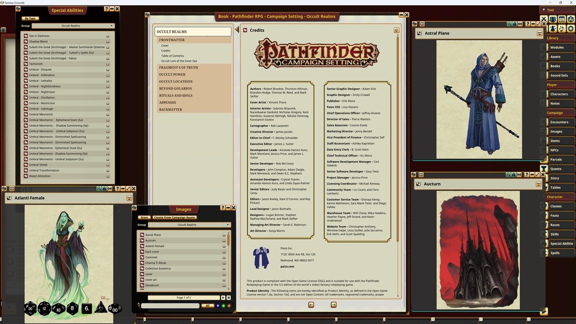The height and width of the screenshot is (324, 576).
Task: Toggle the edit pencil in Images panel
Action: 229,306
